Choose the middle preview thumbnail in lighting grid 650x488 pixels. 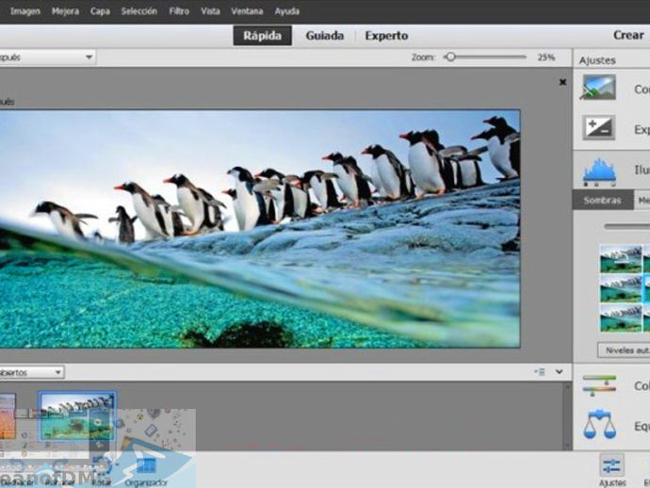pyautogui.click(x=621, y=289)
